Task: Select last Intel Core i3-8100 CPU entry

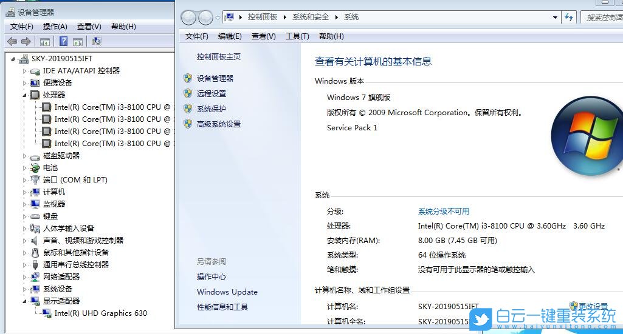Action: click(112, 144)
